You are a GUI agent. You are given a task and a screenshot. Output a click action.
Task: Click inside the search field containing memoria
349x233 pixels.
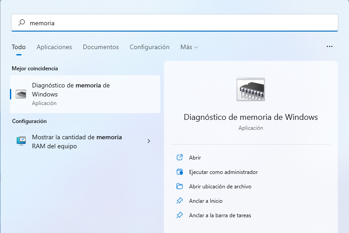coord(180,23)
